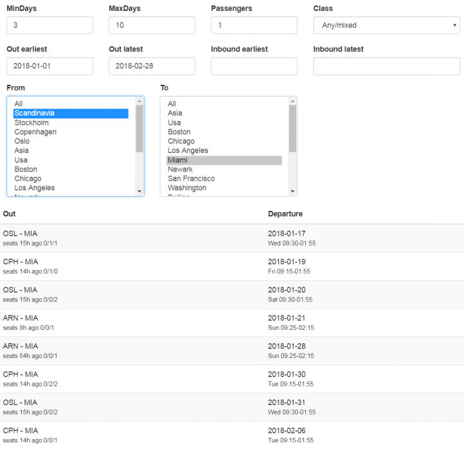This screenshot has height=450, width=464.
Task: Choose Newark in the To list
Action: [180, 169]
